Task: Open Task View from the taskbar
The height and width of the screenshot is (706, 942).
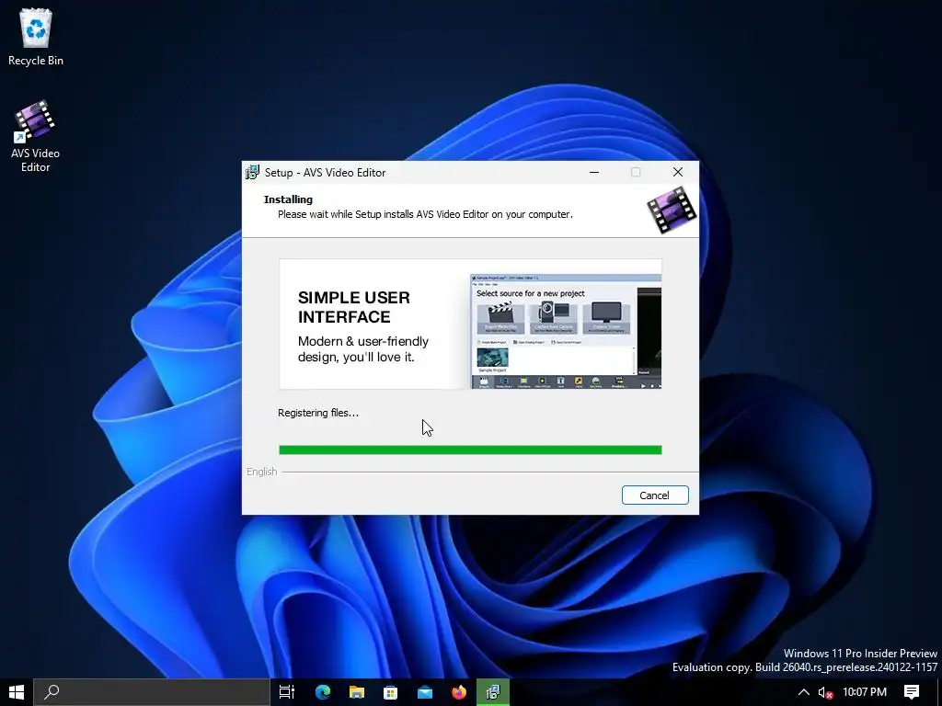Action: [287, 692]
